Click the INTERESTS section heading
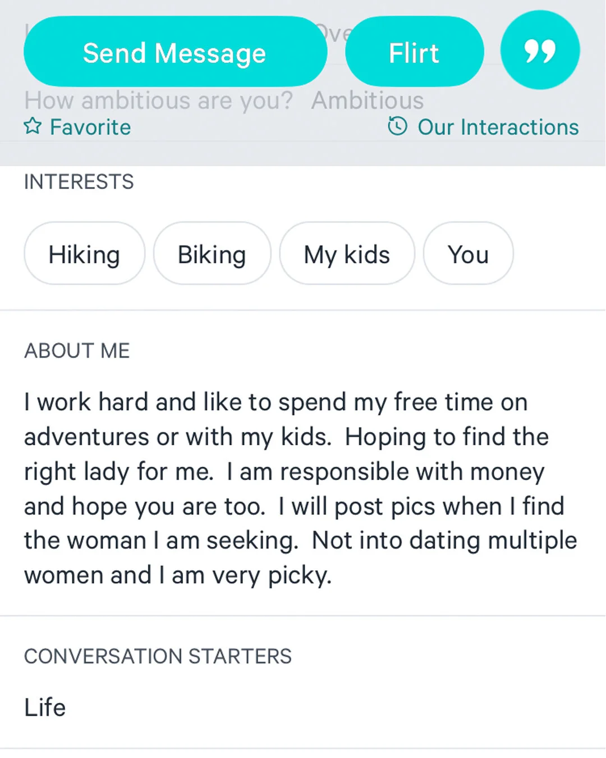 point(79,182)
